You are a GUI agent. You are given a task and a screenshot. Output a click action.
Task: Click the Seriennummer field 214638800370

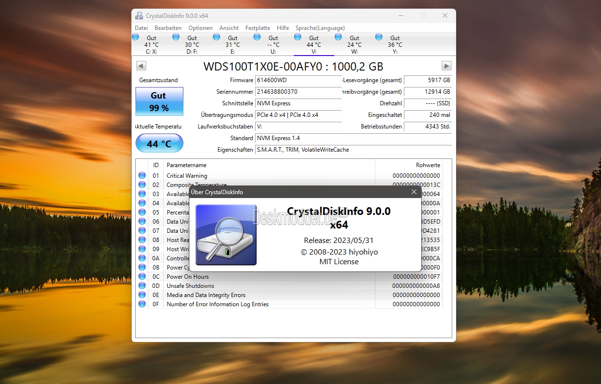point(299,92)
